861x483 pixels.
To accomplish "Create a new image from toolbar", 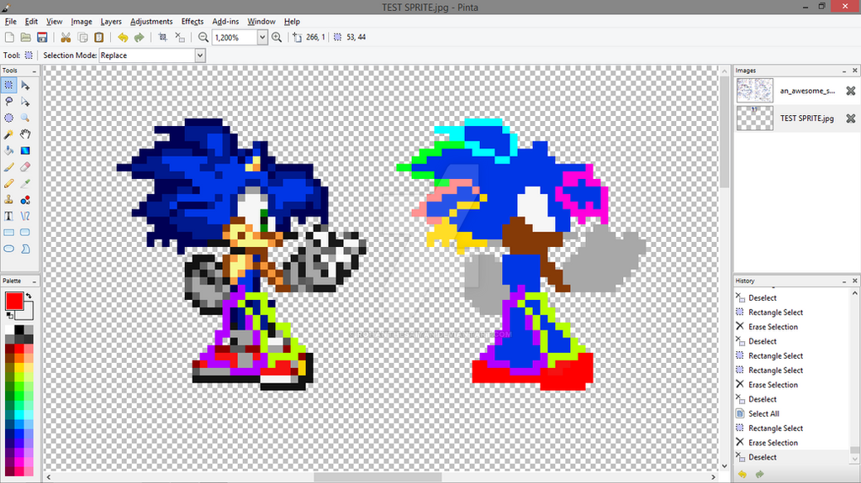I will pos(9,37).
